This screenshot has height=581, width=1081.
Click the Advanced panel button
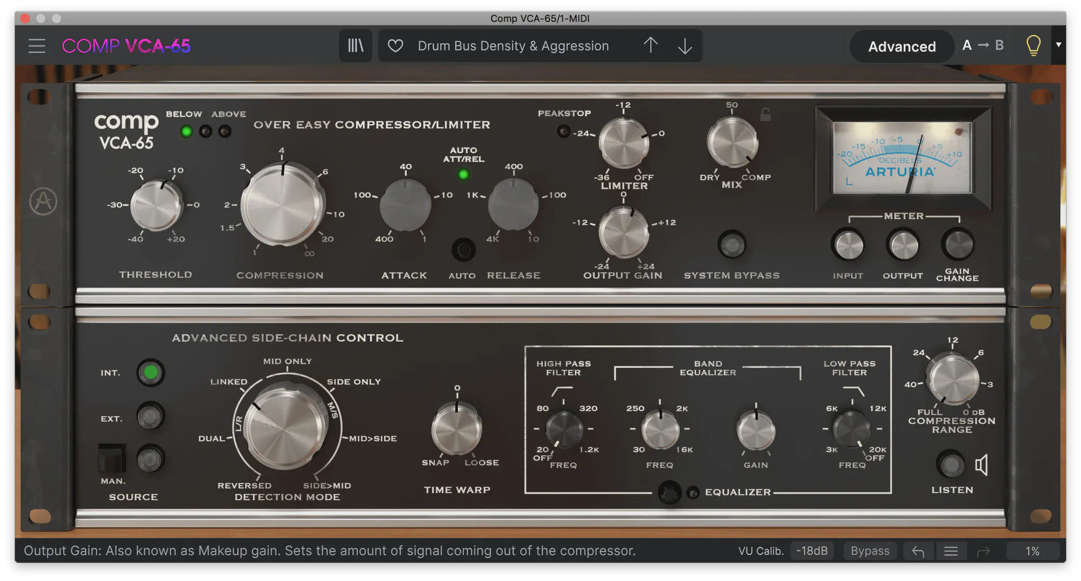click(x=902, y=47)
